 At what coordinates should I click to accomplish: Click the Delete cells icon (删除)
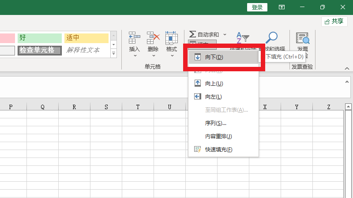(153, 39)
